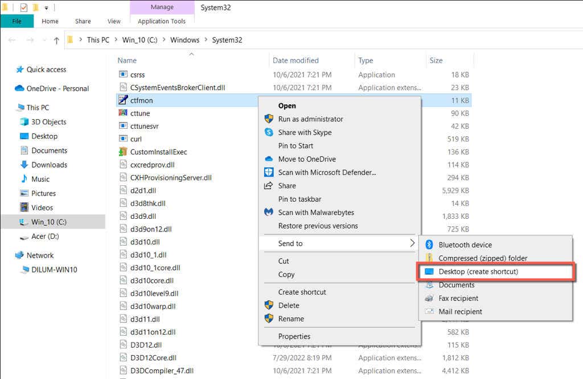This screenshot has width=583, height=379.
Task: Select the ctfmon application file icon
Action: click(x=123, y=100)
